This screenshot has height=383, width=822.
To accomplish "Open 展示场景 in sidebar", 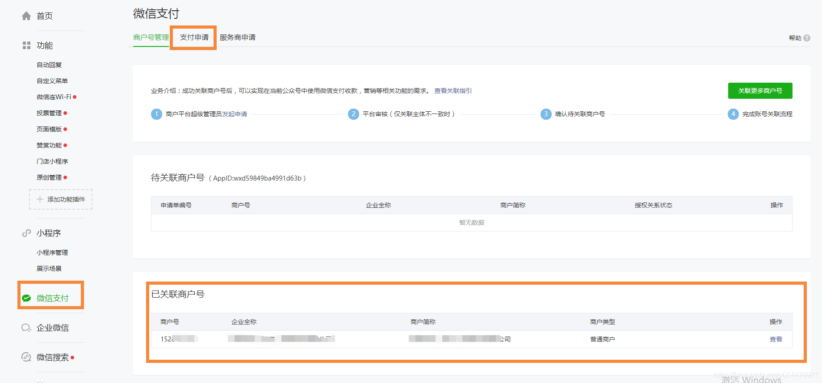I will tap(49, 269).
